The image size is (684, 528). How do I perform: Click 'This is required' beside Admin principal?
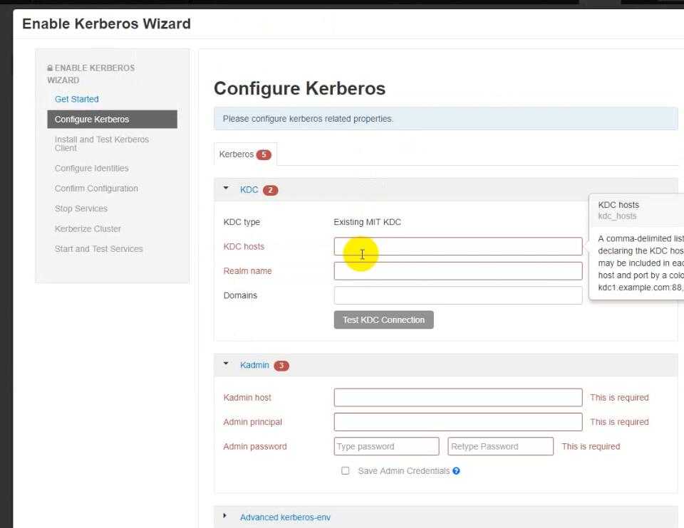point(619,422)
